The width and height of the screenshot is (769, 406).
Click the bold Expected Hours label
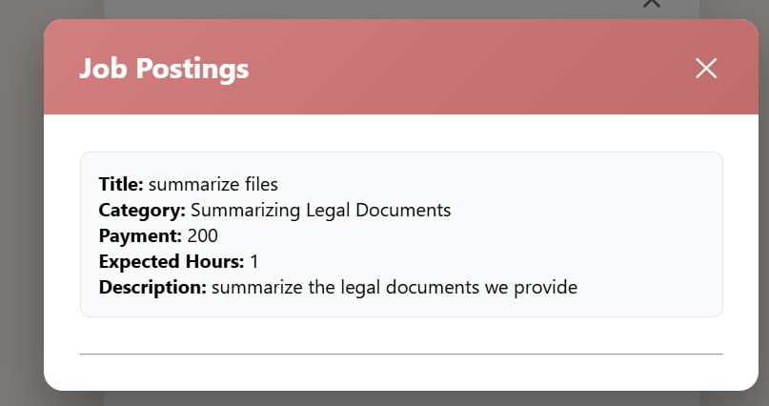(x=172, y=261)
